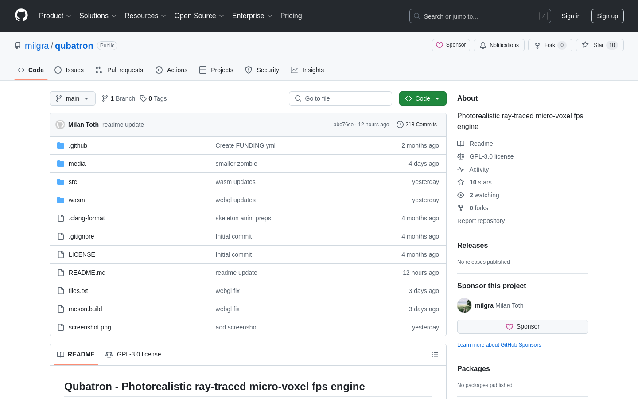This screenshot has height=399, width=638.
Task: Open the 'Create FUNDING.yml' commit message
Action: tap(245, 145)
